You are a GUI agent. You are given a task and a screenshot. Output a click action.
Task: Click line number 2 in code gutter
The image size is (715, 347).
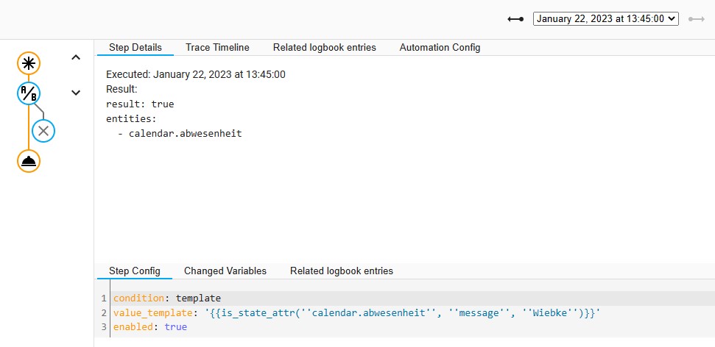coord(104,313)
